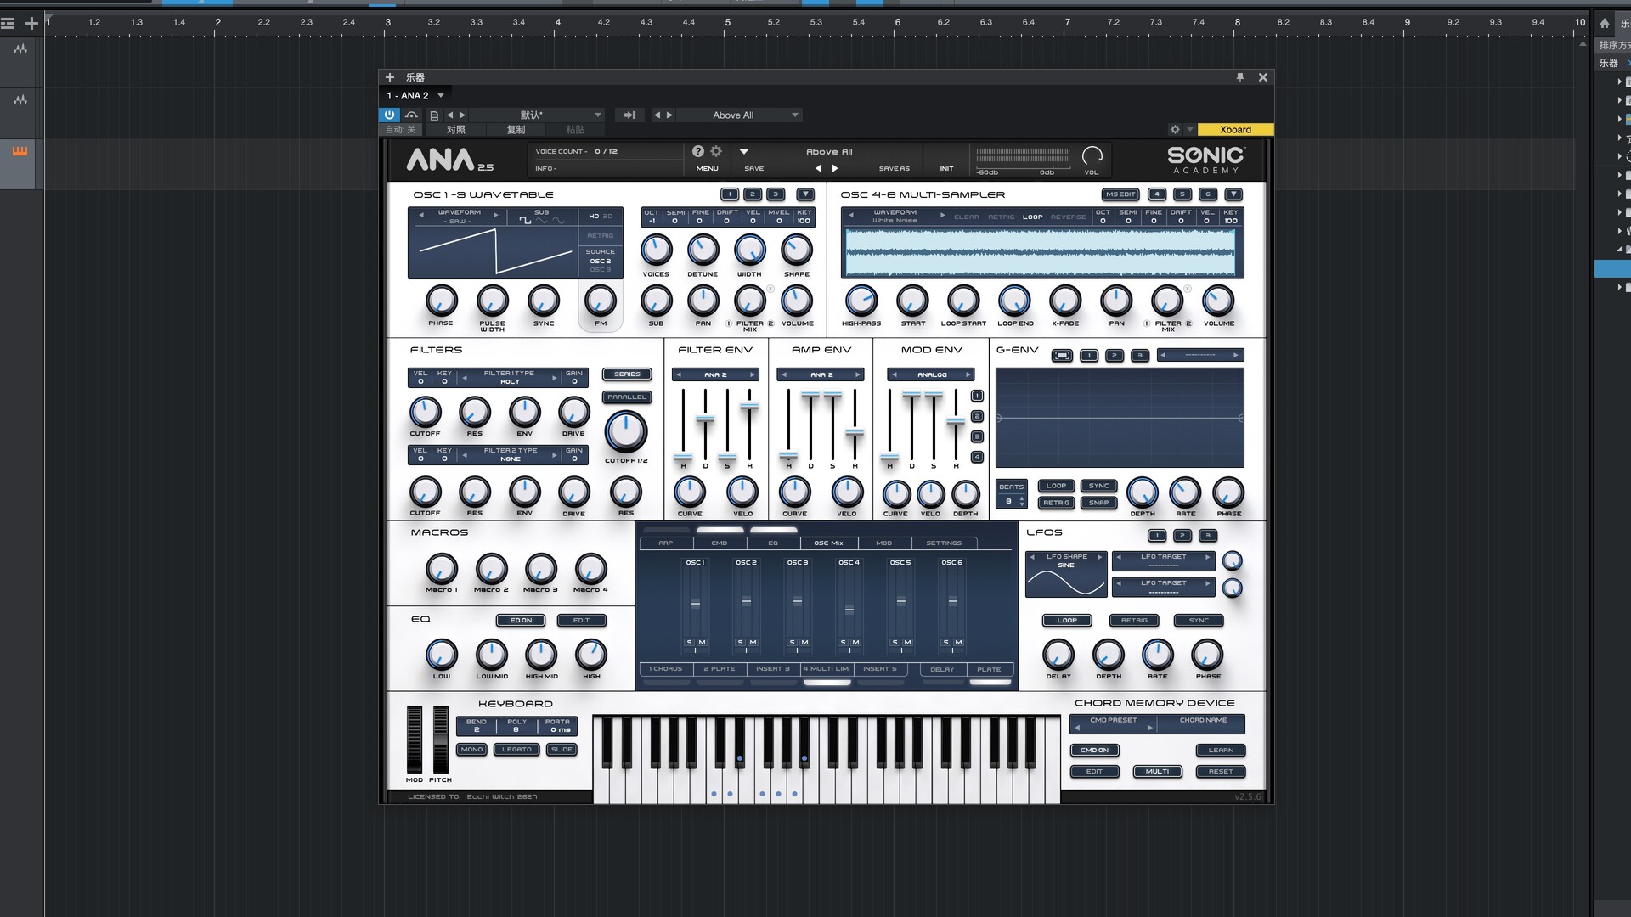This screenshot has width=1631, height=917.
Task: Click the sampler white noise waveform display
Action: 1041,253
